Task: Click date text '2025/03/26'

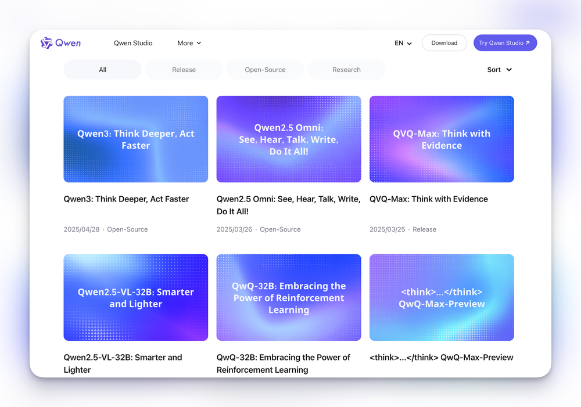Action: pos(234,229)
